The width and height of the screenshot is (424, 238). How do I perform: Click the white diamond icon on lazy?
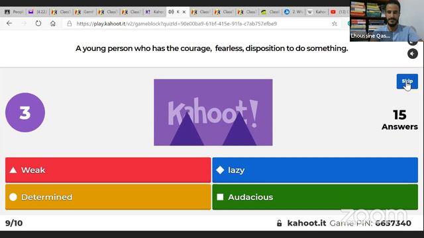pyautogui.click(x=220, y=170)
